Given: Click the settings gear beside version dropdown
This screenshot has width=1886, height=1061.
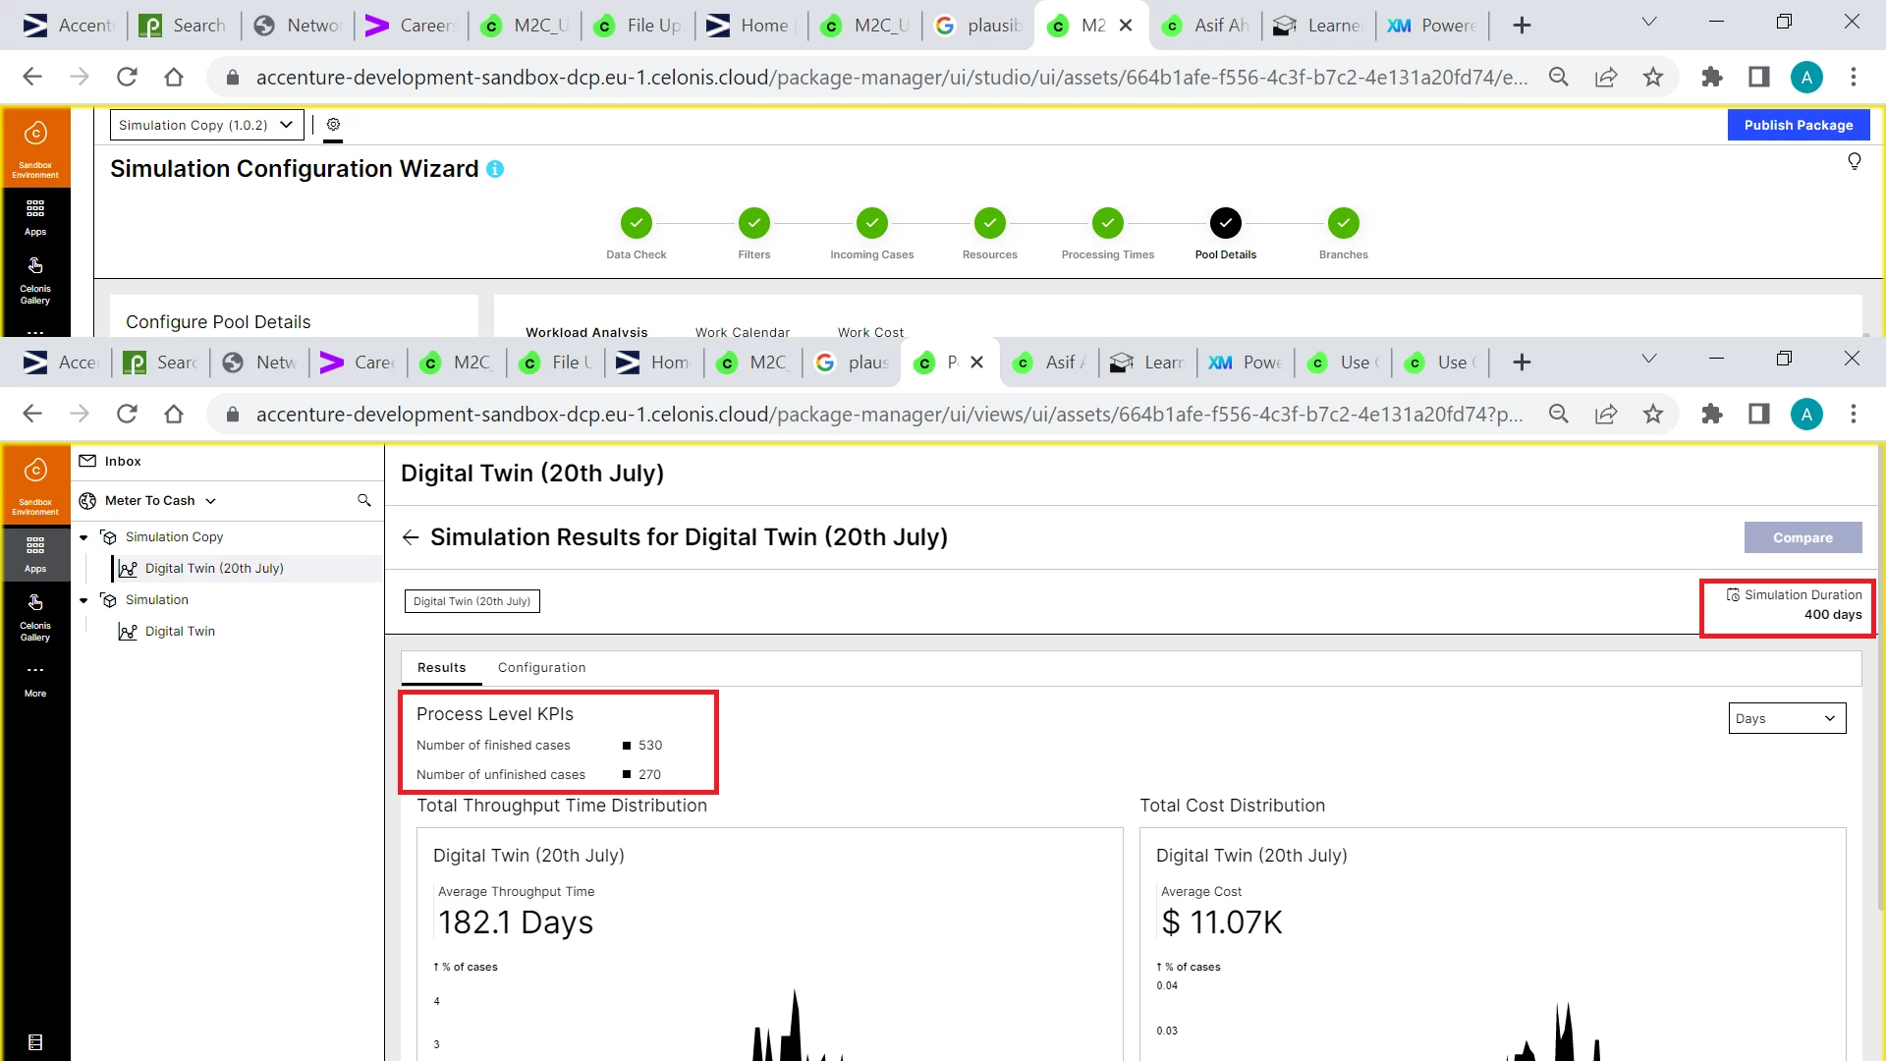Looking at the screenshot, I should [333, 125].
